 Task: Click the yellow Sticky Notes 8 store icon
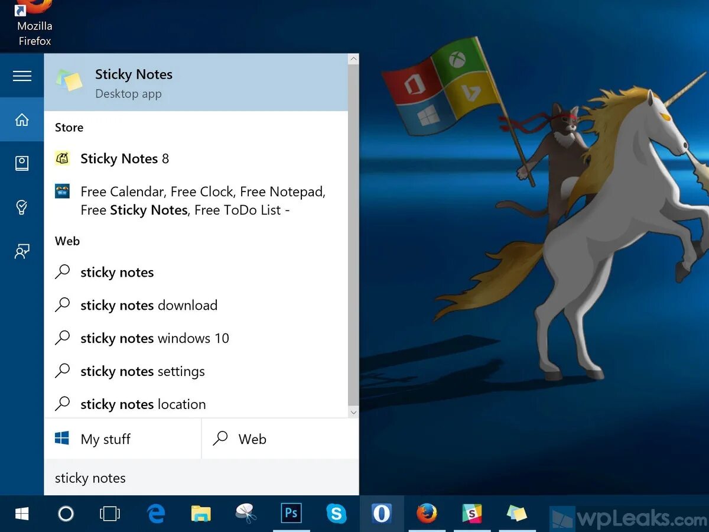coord(62,158)
